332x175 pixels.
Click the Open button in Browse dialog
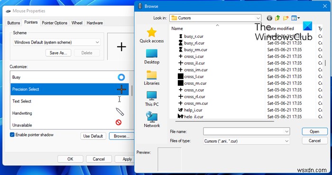click(314, 131)
